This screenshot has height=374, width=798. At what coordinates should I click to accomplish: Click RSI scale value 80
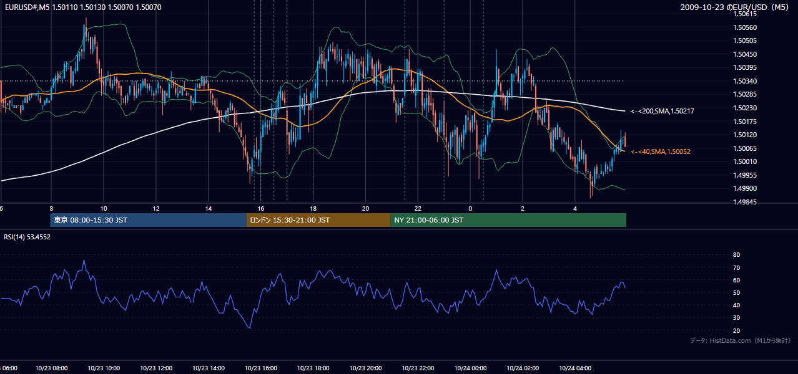tap(736, 255)
